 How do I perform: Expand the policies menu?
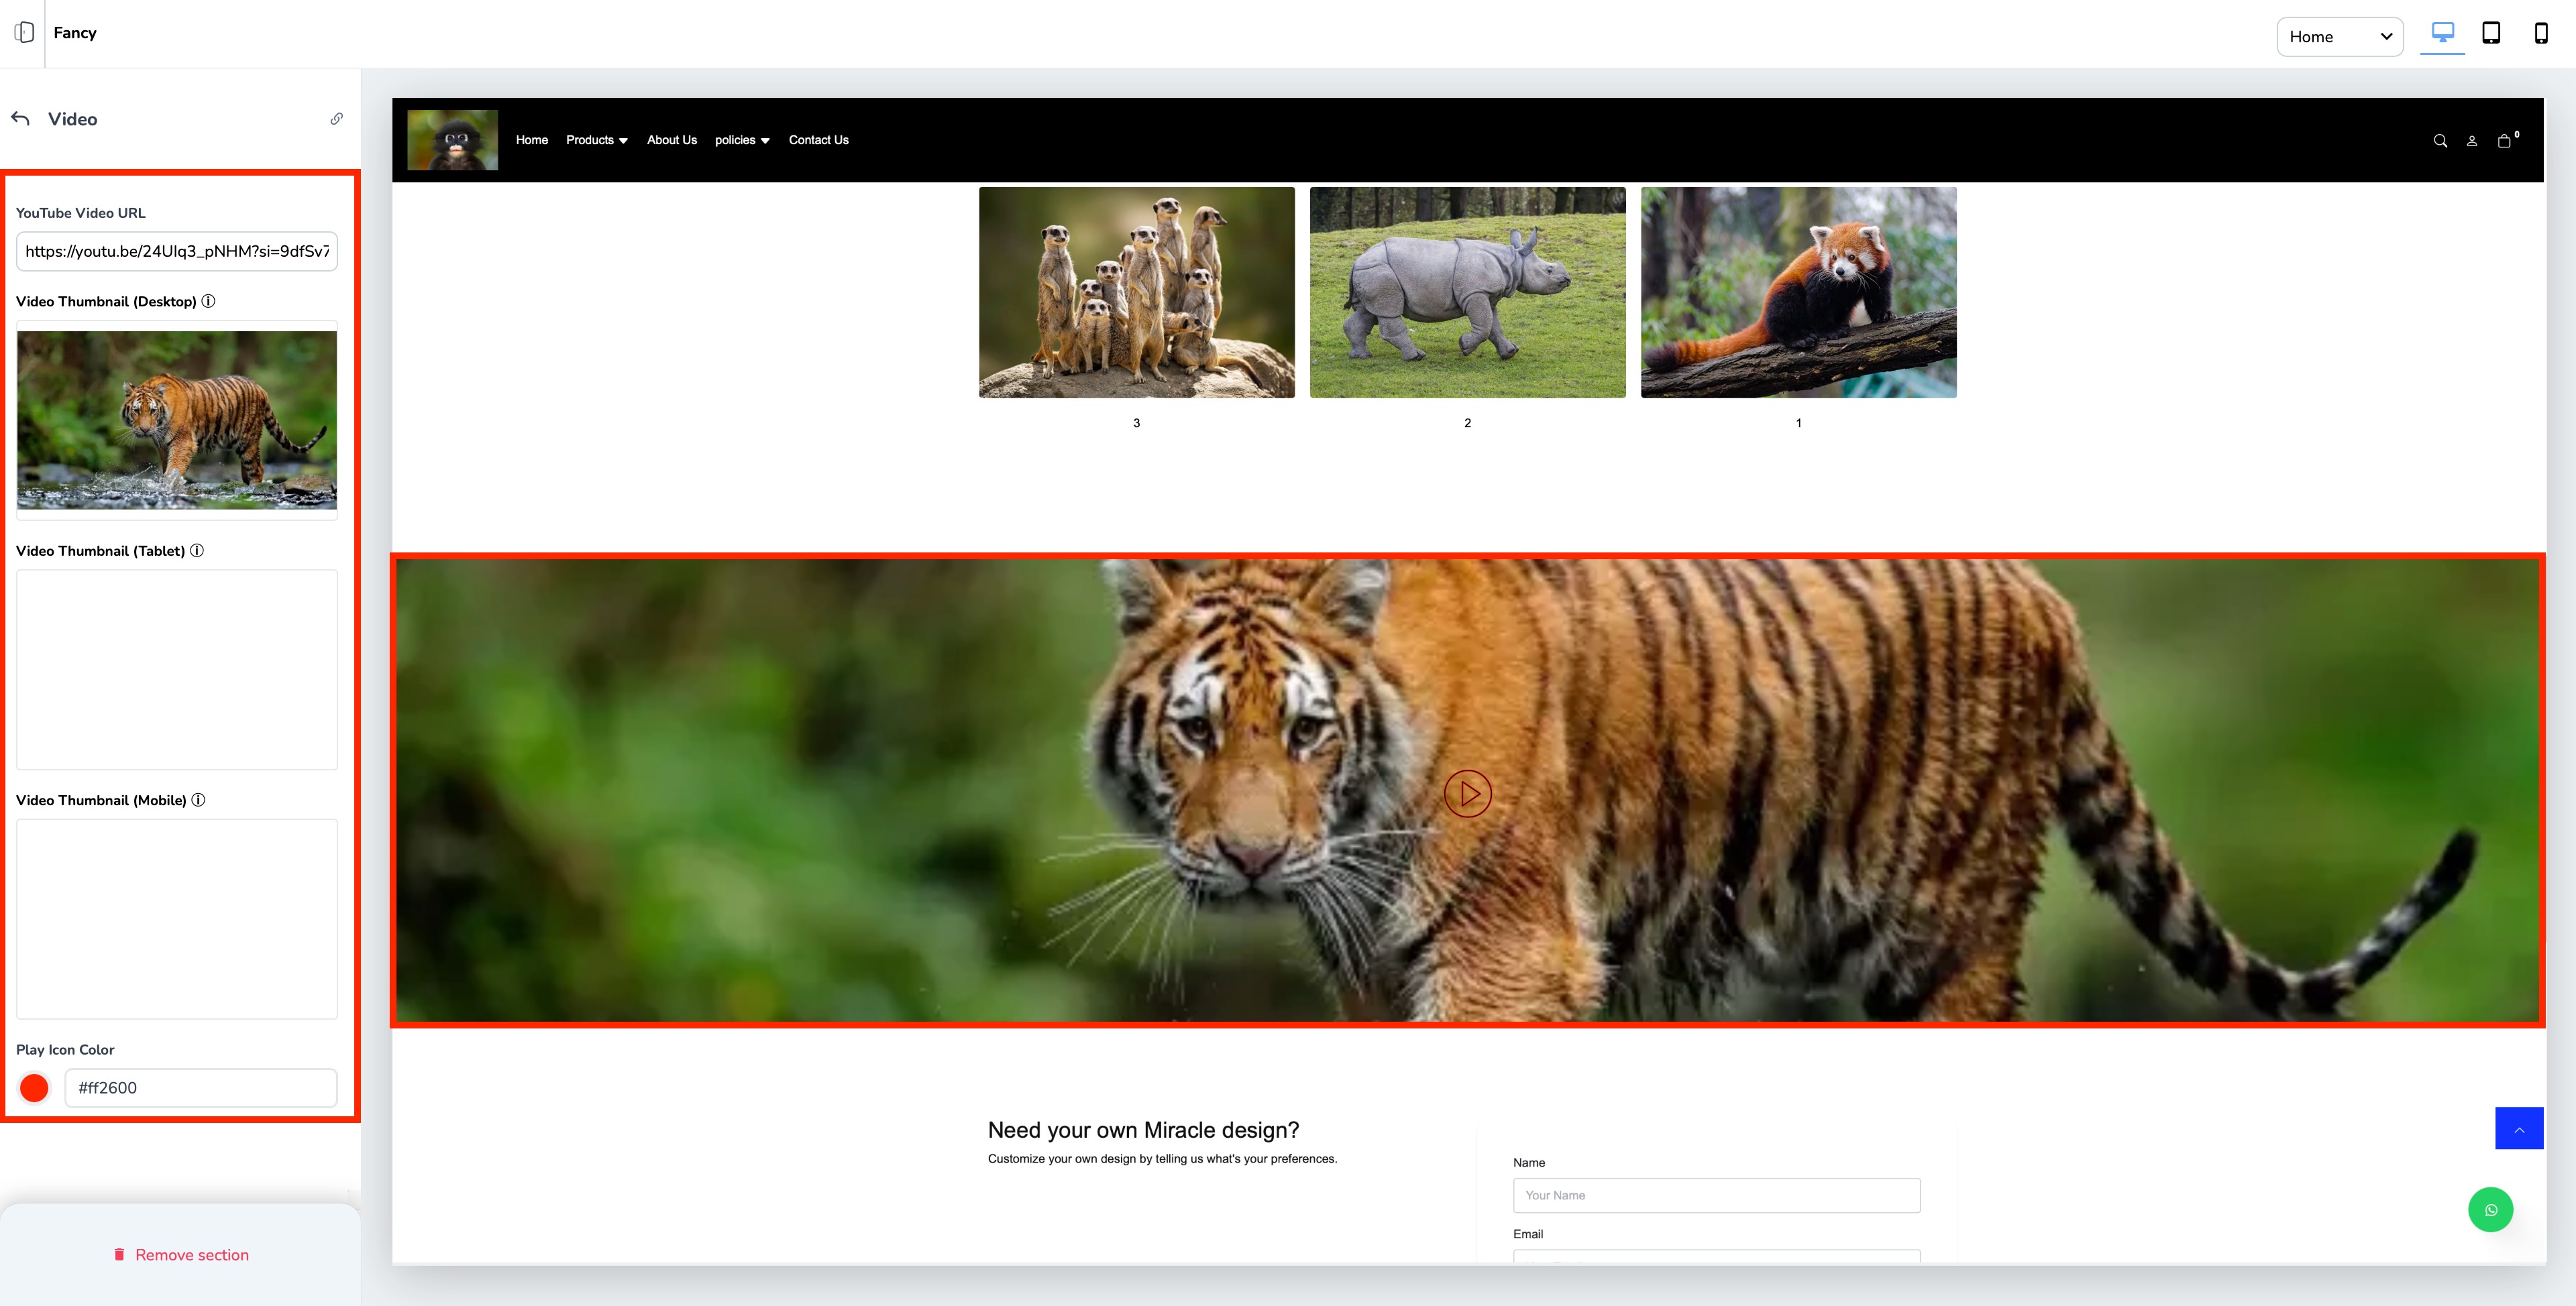(741, 140)
